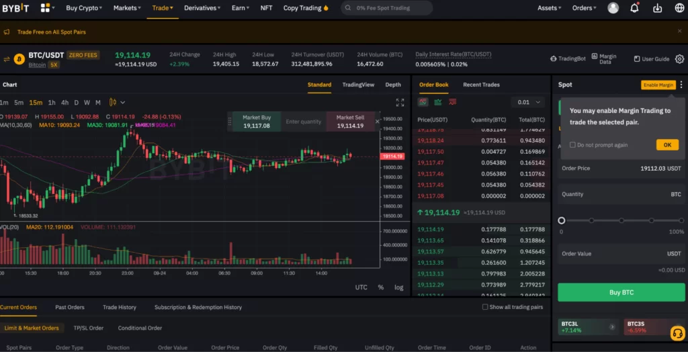
Task: Switch to the Depth chart tab
Action: pyautogui.click(x=393, y=85)
